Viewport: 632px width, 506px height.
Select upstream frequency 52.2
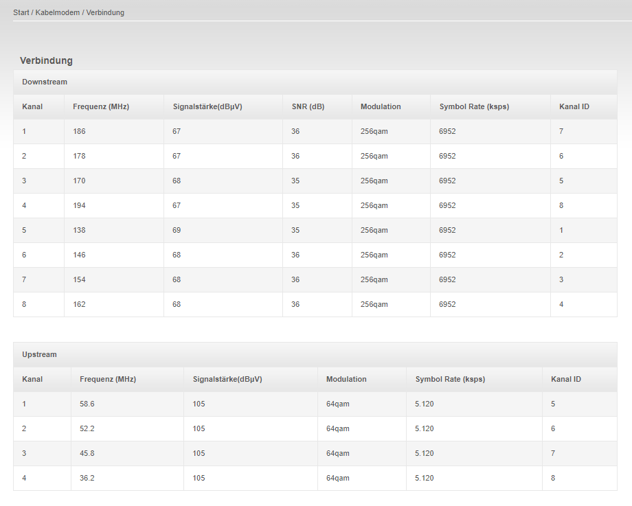(87, 428)
